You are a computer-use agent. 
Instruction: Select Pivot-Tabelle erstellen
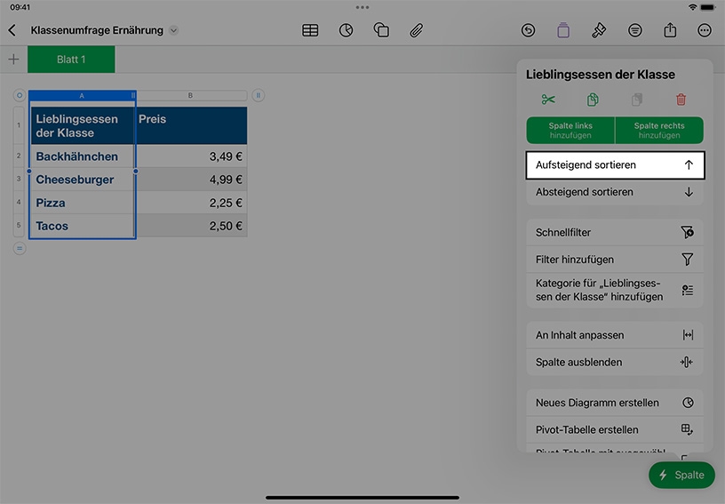(615, 429)
